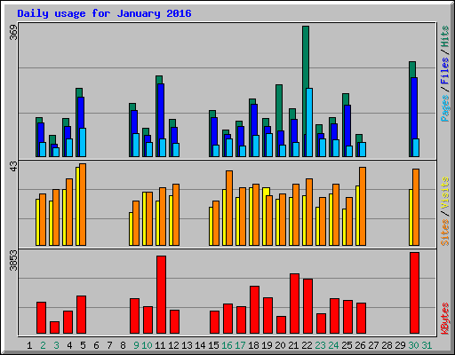Click day label '6' on the date axis
Viewport: 455px width, 355px height.
coord(96,345)
